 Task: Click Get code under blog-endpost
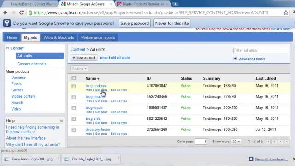(101, 90)
